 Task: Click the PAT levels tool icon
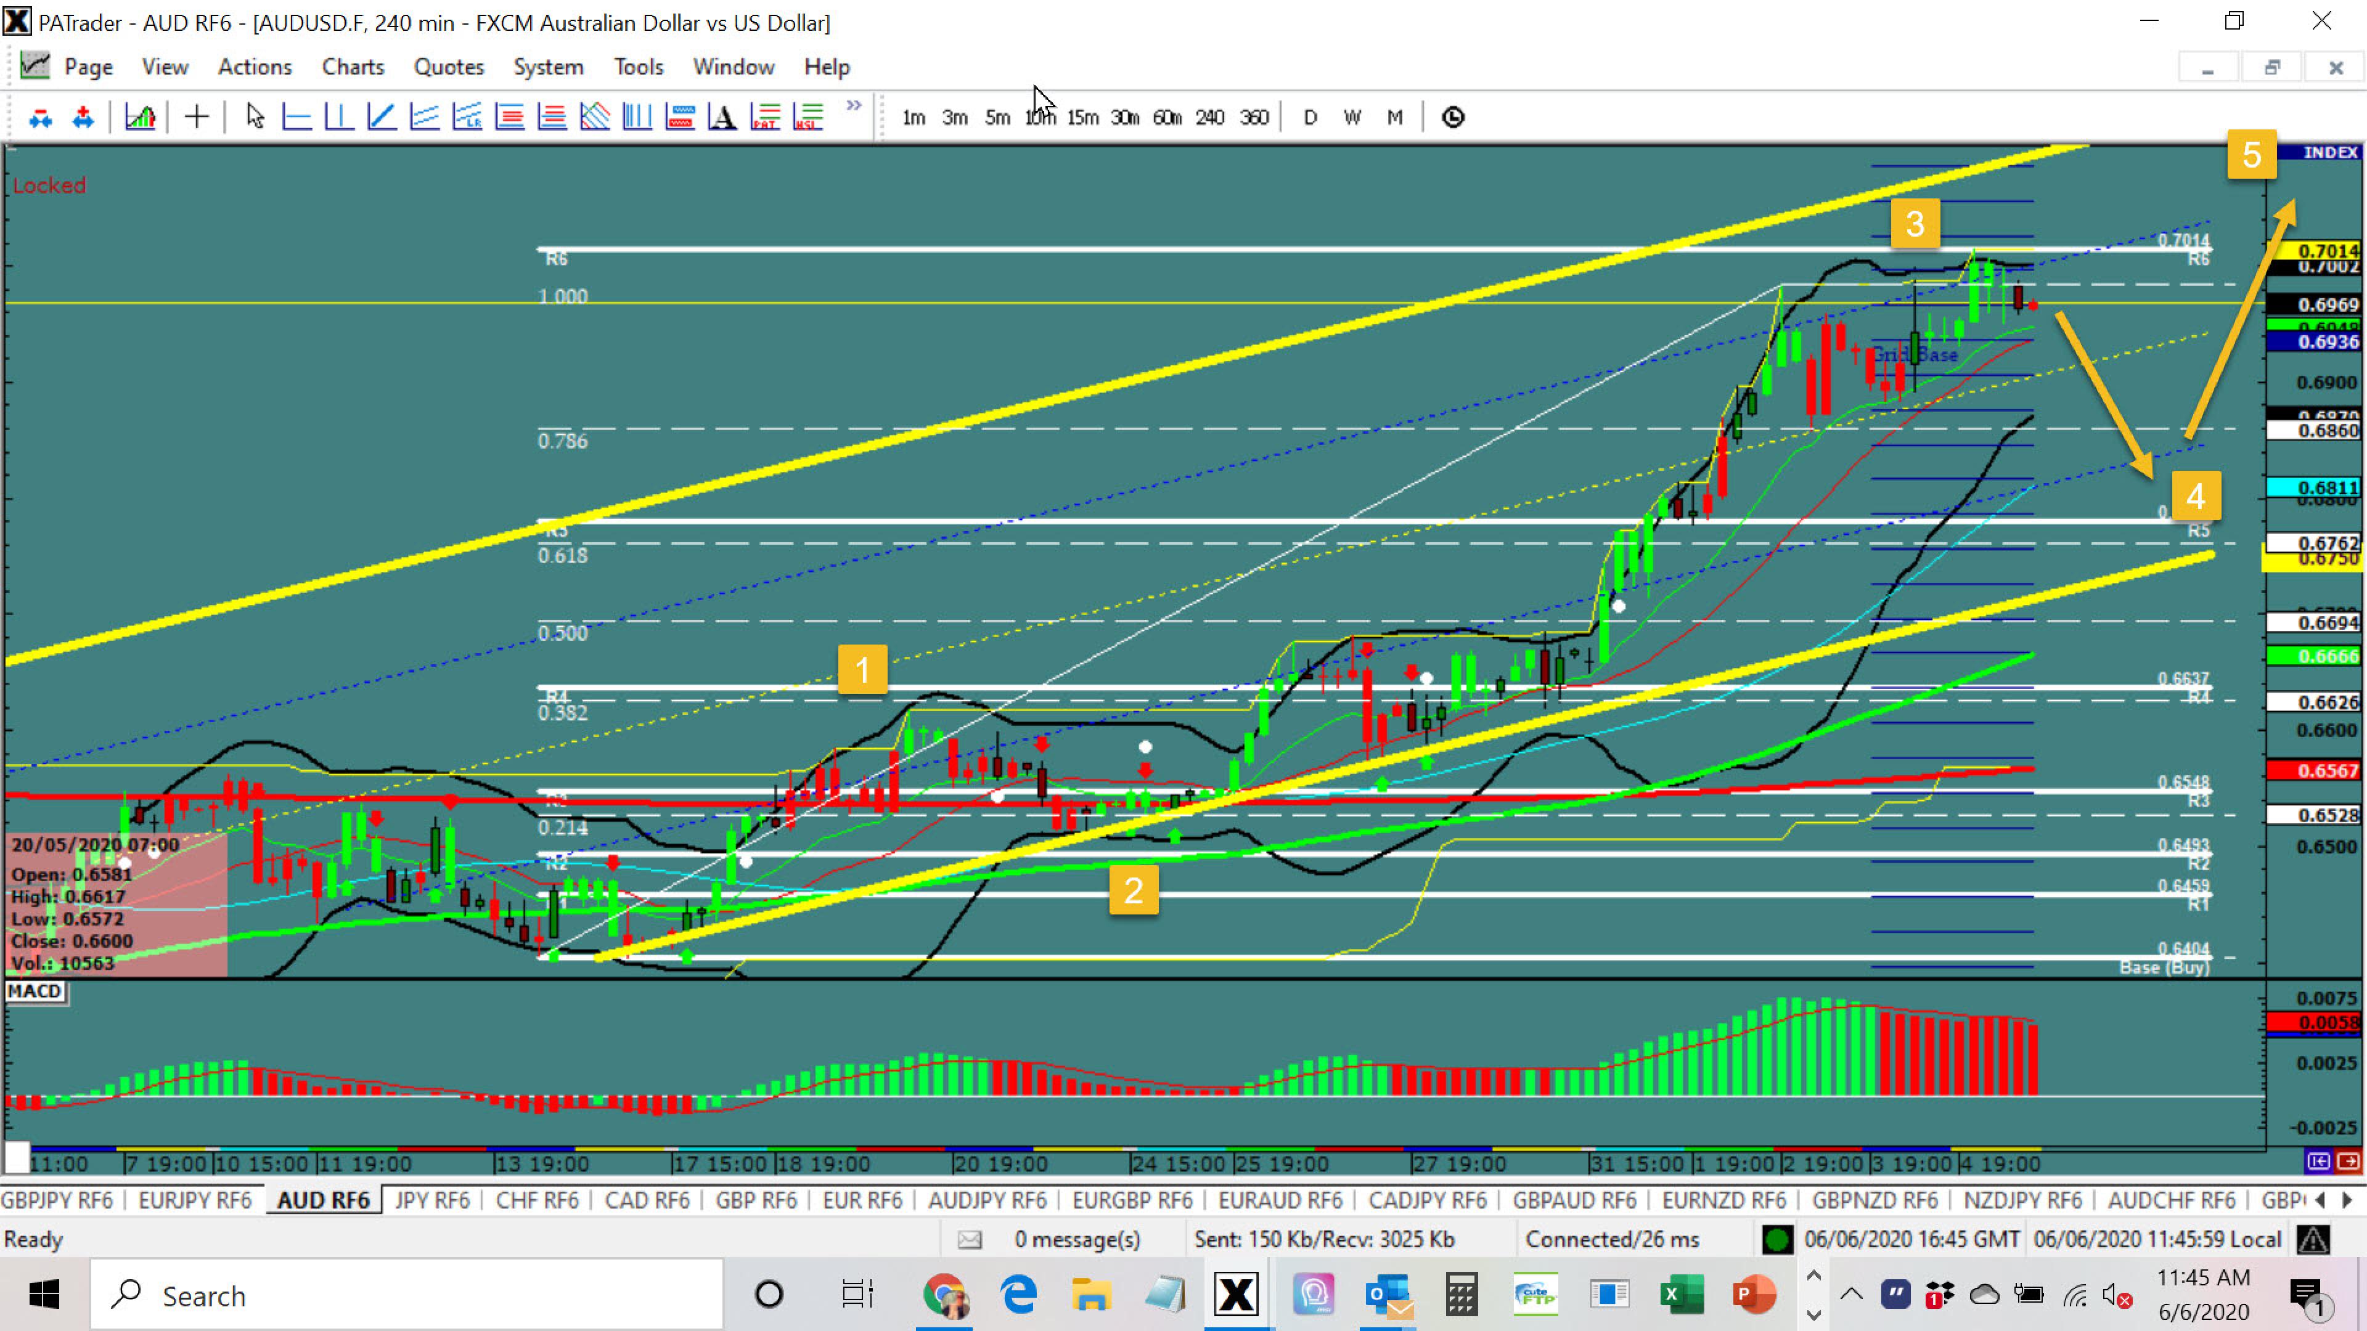click(764, 116)
